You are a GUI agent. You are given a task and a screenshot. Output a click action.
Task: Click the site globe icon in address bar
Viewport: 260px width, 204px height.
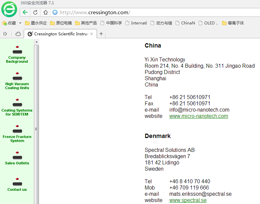(x=55, y=12)
